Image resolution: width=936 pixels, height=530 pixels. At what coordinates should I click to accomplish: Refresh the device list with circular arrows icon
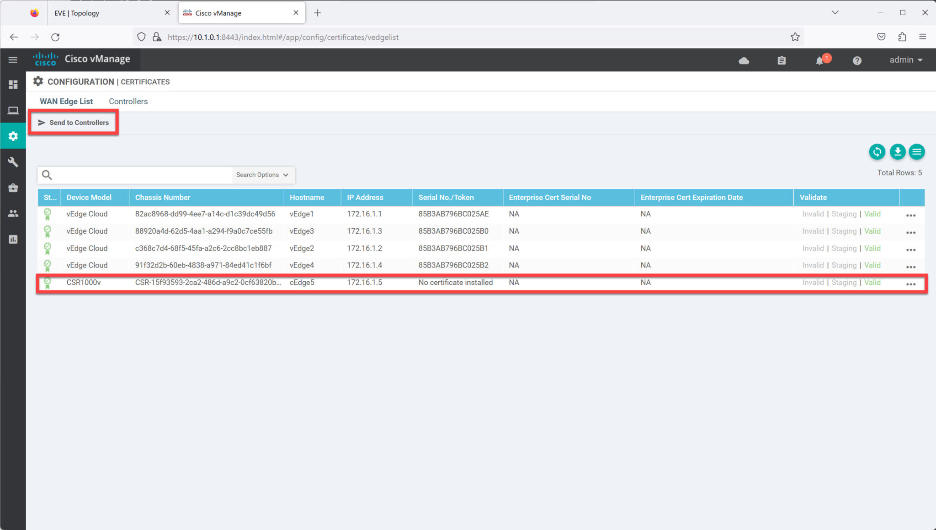click(x=877, y=151)
